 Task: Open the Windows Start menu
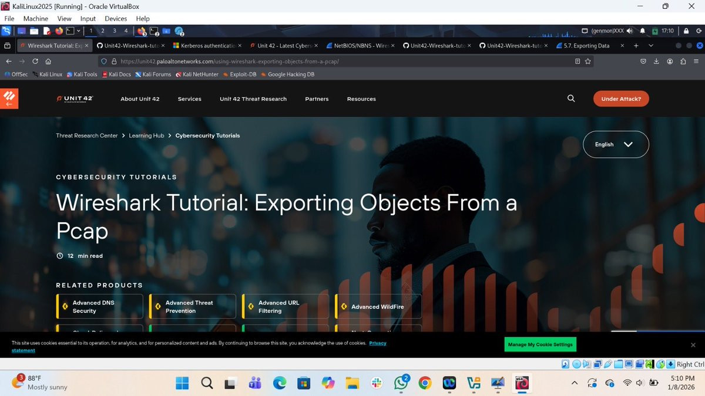pos(182,383)
